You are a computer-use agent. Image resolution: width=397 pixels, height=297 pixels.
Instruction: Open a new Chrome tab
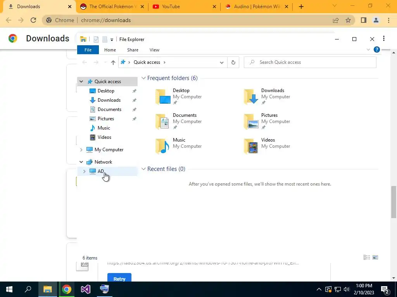coord(301,7)
